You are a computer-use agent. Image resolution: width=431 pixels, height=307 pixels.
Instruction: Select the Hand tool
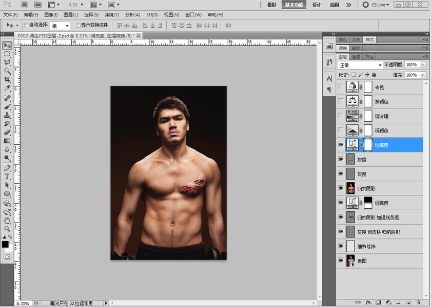point(7,220)
